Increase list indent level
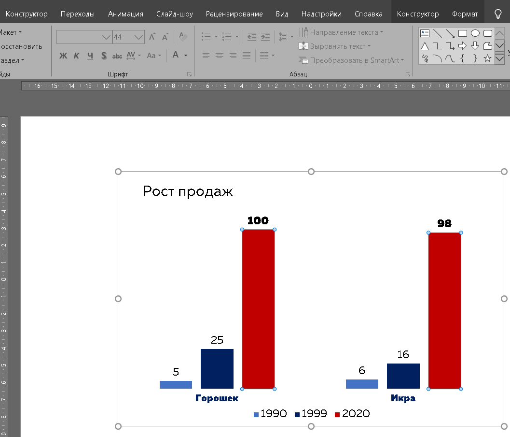The width and height of the screenshot is (510, 437). coord(265,37)
